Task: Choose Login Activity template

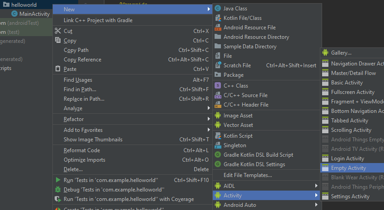Action: [347, 159]
